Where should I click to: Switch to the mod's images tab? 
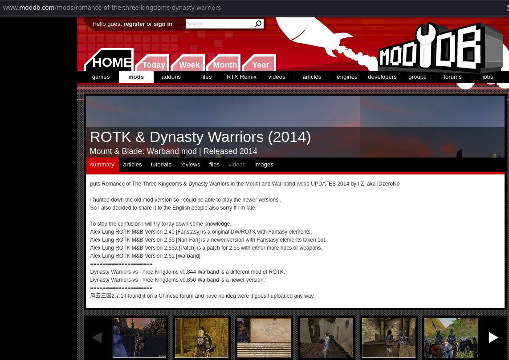tap(264, 165)
